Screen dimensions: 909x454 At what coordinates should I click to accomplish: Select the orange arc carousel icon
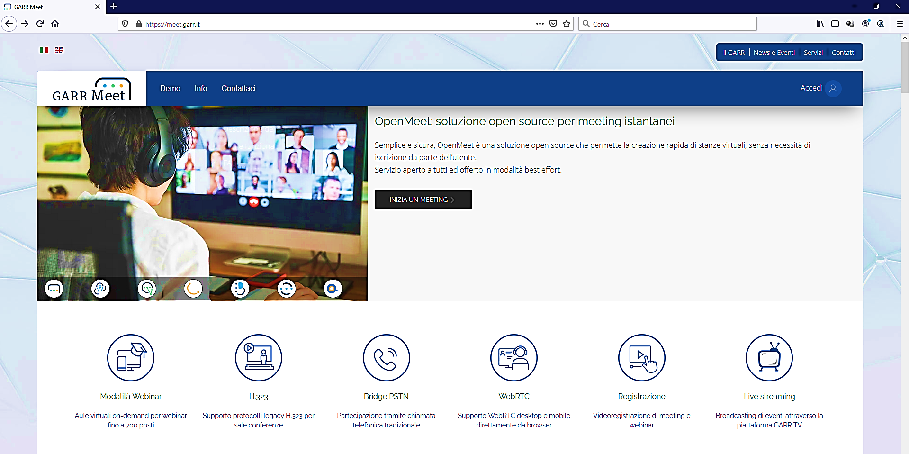193,289
